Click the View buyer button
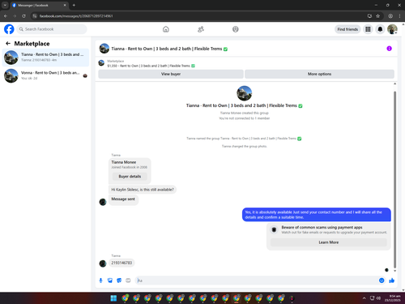 (x=171, y=74)
